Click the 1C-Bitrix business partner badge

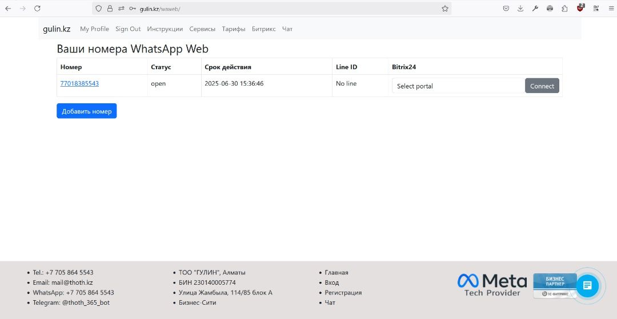tap(554, 285)
